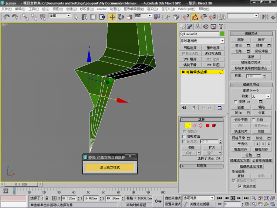
Task: Click the Mirror tool icon
Action: (265, 17)
